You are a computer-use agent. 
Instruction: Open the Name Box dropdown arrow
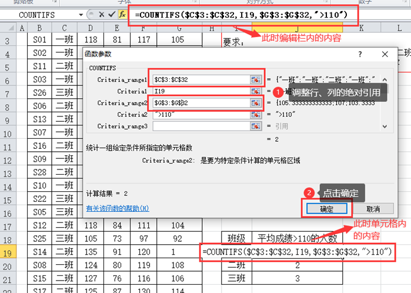click(x=81, y=15)
